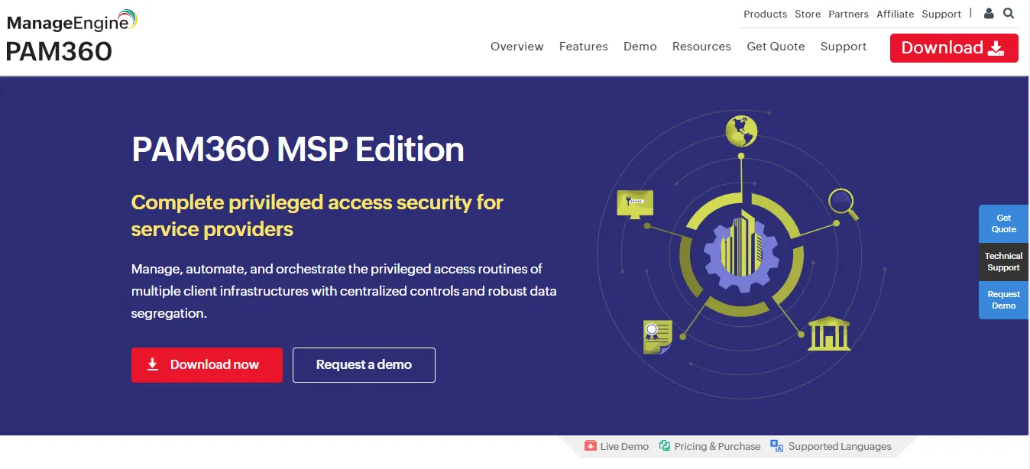Open the Live Demo link
This screenshot has height=469, width=1030.
(624, 447)
